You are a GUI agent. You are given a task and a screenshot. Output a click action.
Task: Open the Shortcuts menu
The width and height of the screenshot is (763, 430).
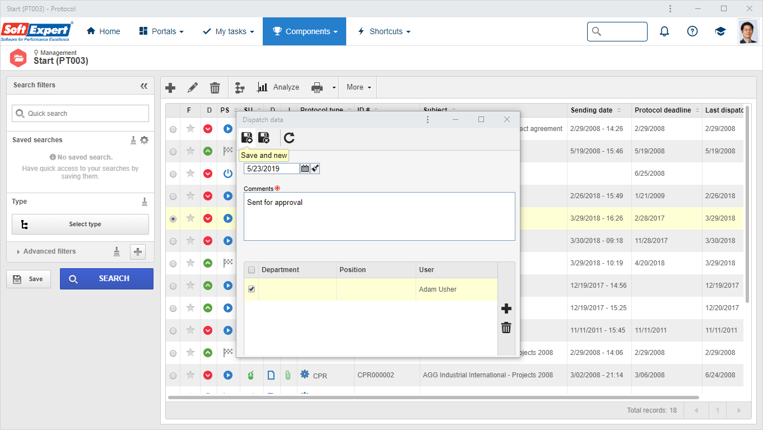(384, 31)
